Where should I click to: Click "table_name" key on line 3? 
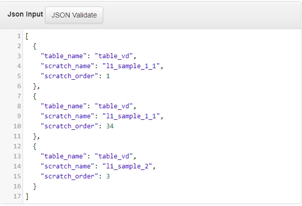coord(64,56)
